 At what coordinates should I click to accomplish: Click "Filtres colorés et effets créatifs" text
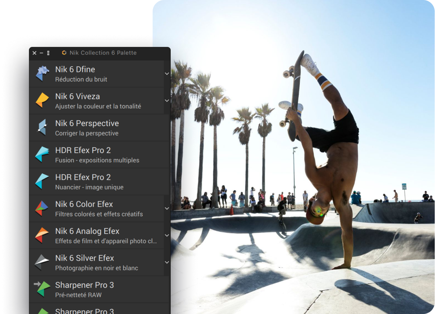coord(99,214)
